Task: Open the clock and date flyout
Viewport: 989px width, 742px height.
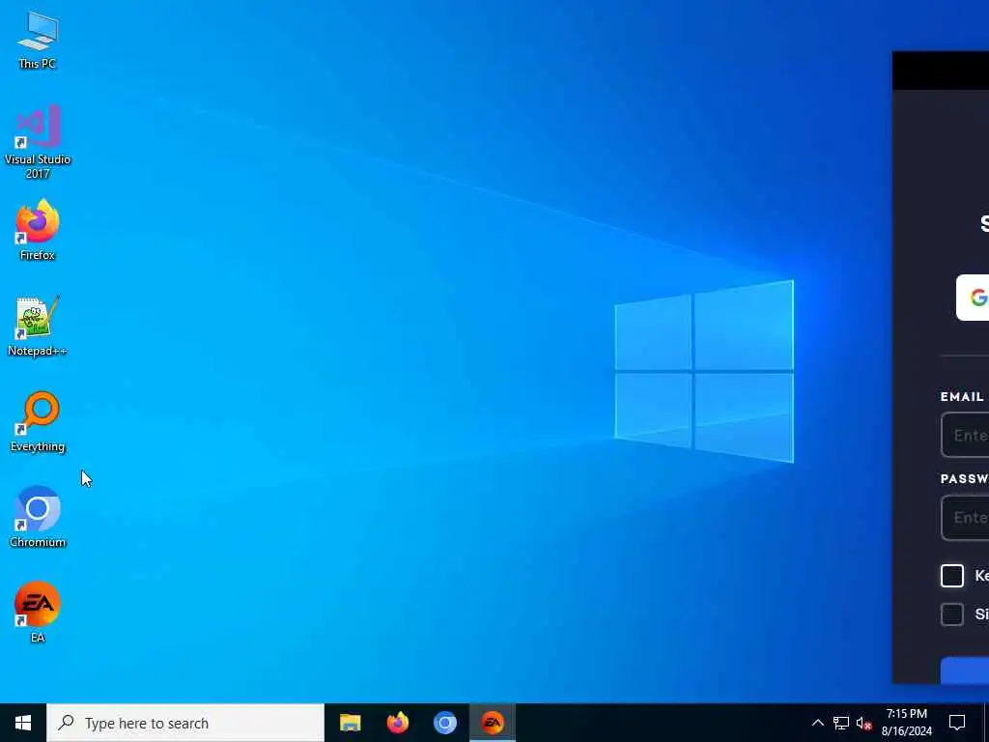Action: (x=906, y=723)
